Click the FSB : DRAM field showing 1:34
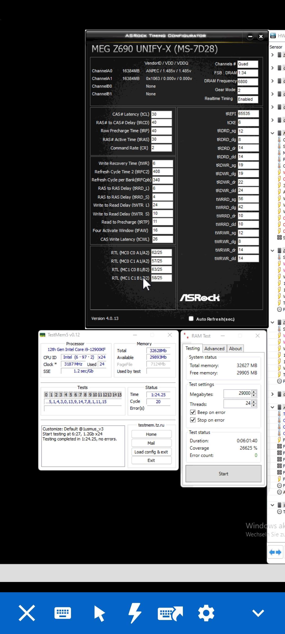The width and height of the screenshot is (285, 634). click(x=248, y=73)
